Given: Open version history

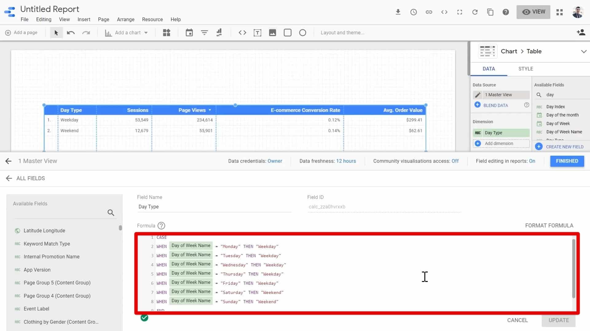Looking at the screenshot, I should [x=414, y=12].
